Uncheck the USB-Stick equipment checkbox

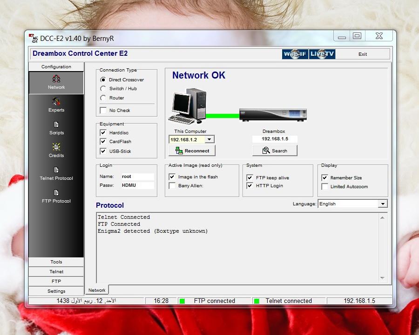[103, 151]
